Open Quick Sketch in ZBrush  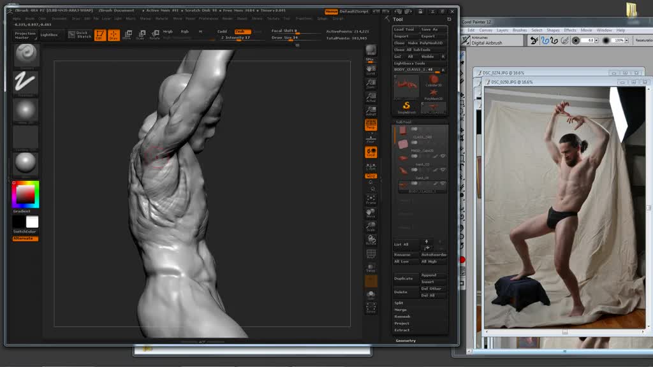(80, 34)
